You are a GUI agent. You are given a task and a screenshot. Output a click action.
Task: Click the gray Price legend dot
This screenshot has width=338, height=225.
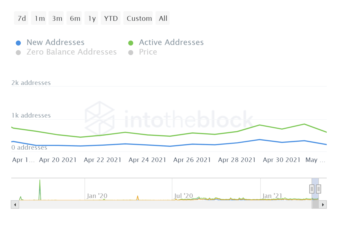click(131, 53)
